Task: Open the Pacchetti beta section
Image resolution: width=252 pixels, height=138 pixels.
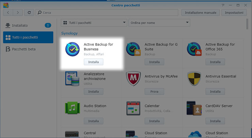Action: 23,49
